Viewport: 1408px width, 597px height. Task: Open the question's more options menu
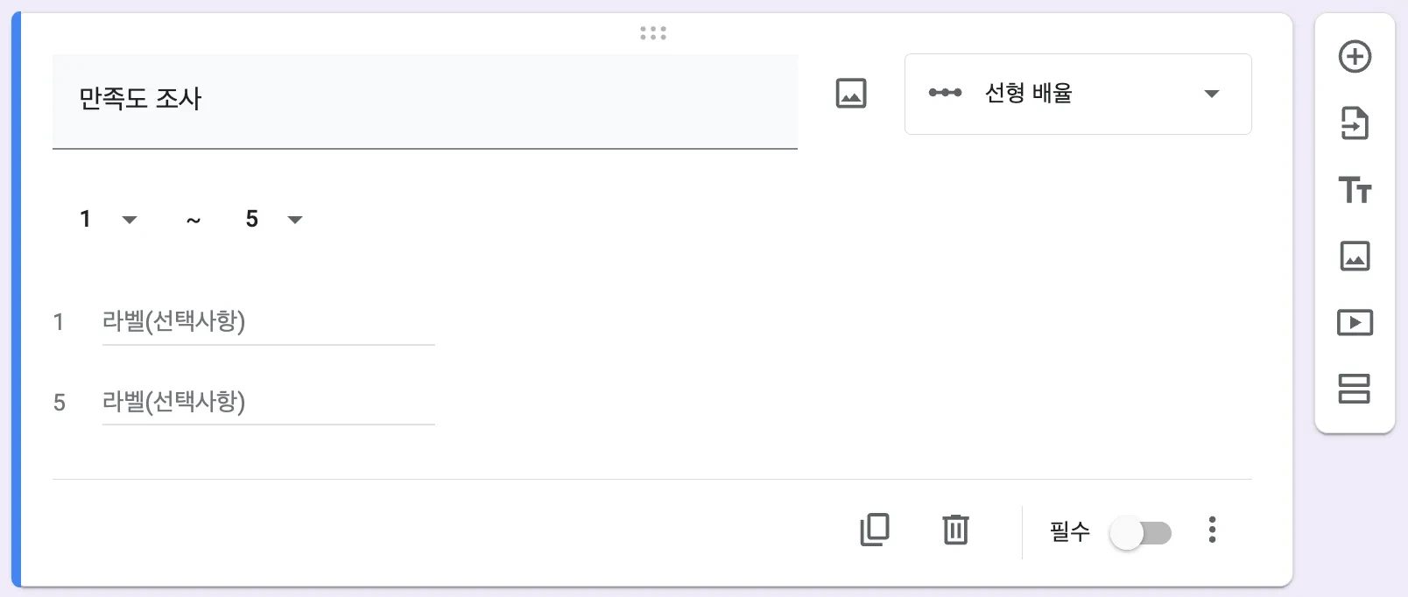pos(1212,530)
